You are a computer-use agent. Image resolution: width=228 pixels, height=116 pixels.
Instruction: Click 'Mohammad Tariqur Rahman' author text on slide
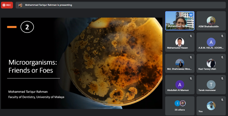tap(28, 92)
